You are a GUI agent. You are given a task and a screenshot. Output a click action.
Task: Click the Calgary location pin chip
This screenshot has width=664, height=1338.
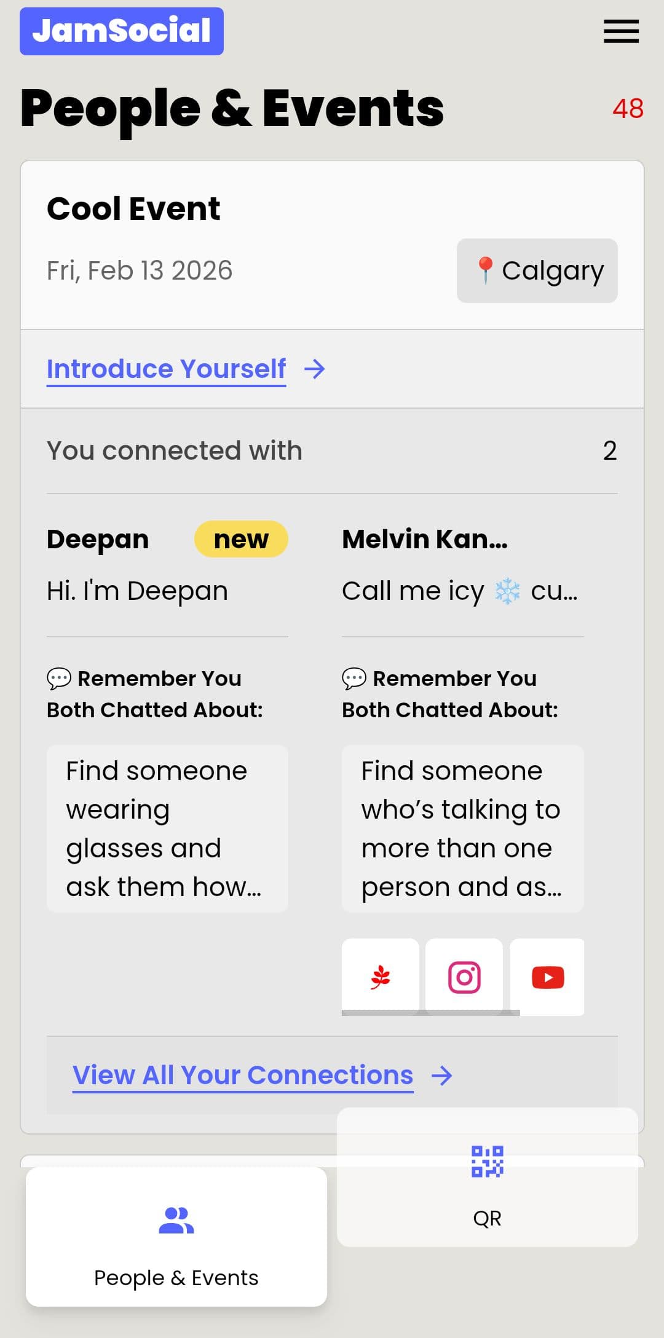click(x=537, y=270)
